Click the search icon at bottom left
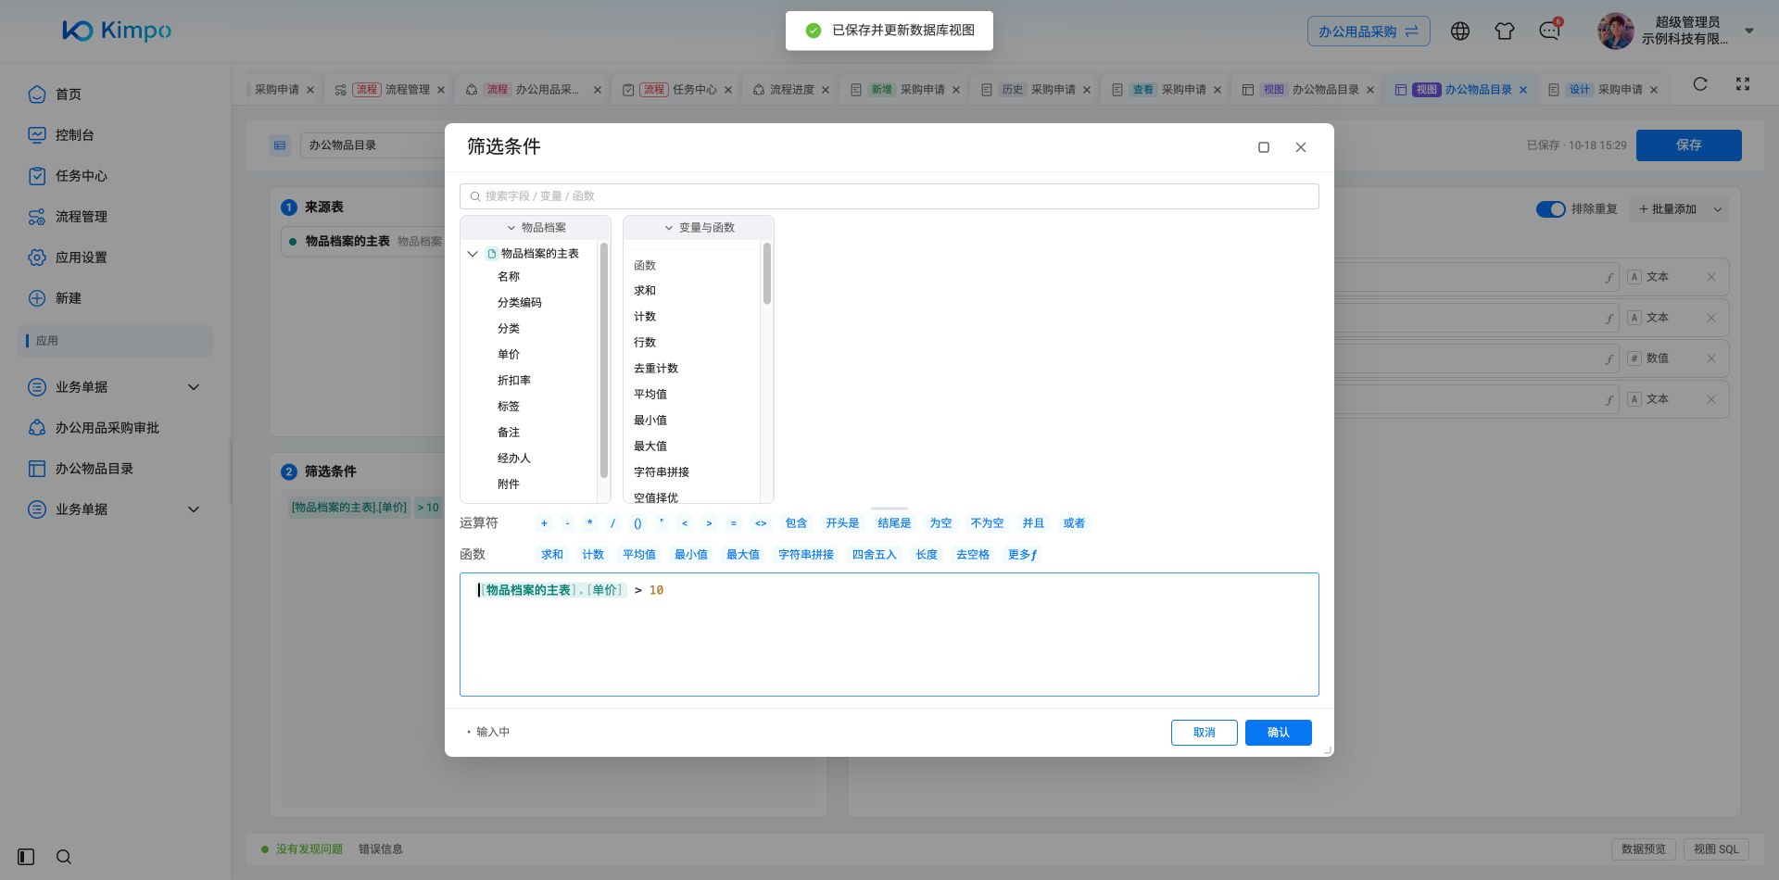The image size is (1779, 880). tap(64, 857)
